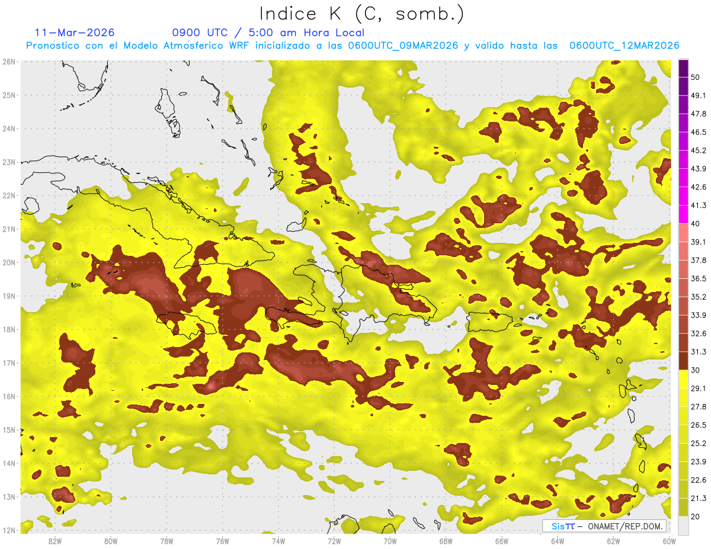
Task: Select the latitude tick label "17N"
Action: (x=9, y=363)
